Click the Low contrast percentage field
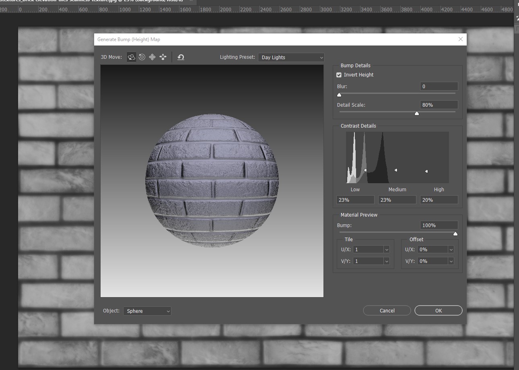 (355, 200)
